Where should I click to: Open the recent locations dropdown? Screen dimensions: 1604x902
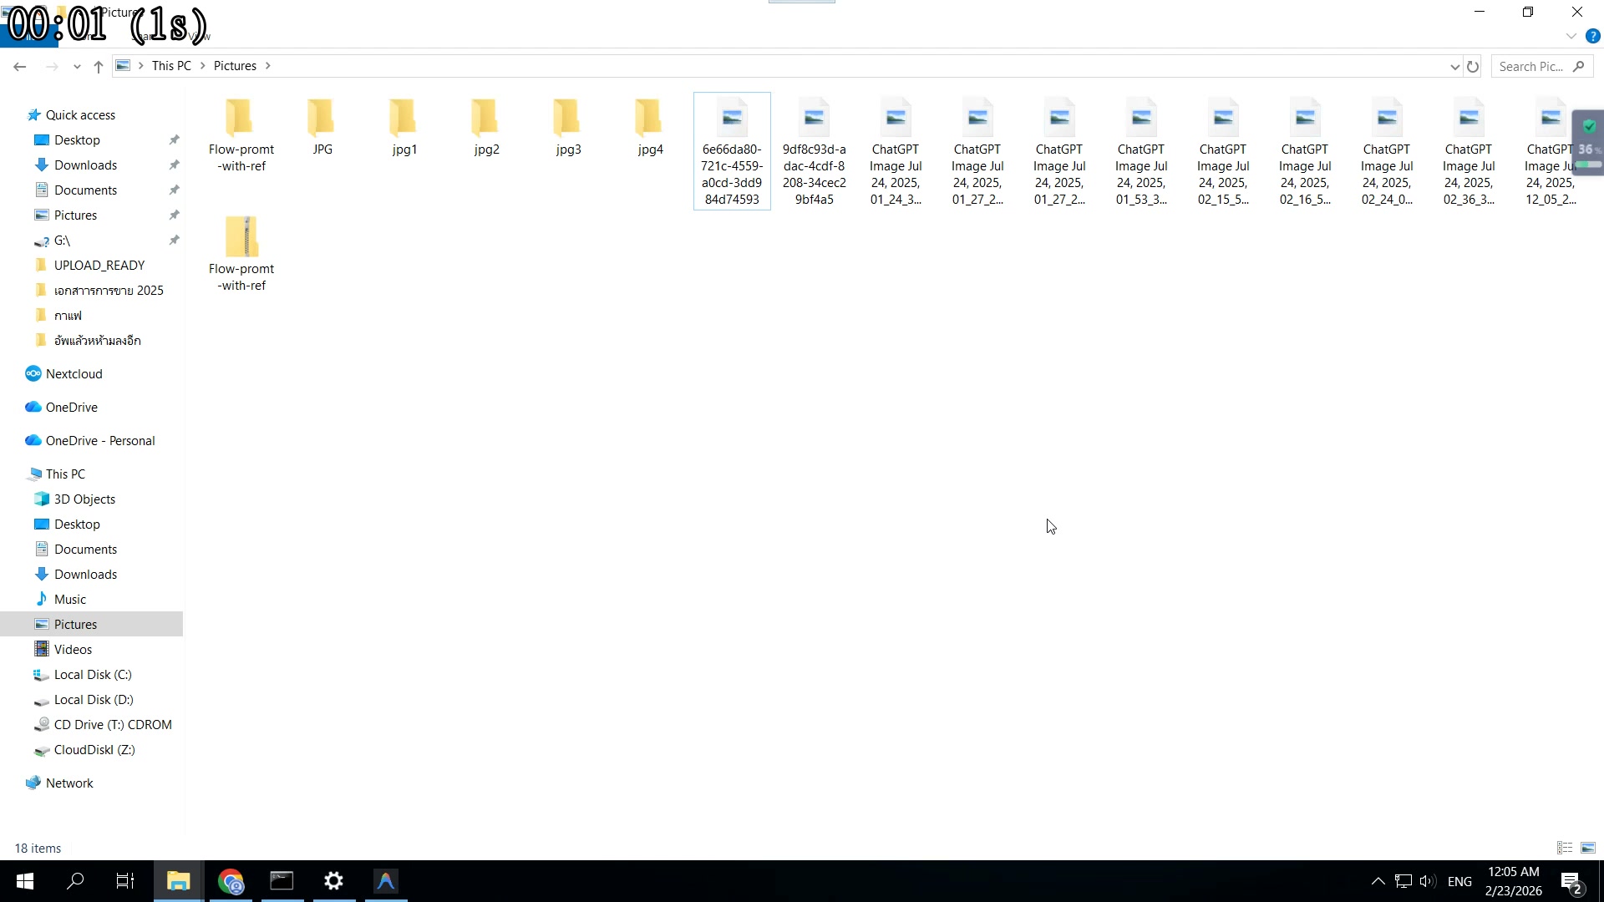pos(77,67)
